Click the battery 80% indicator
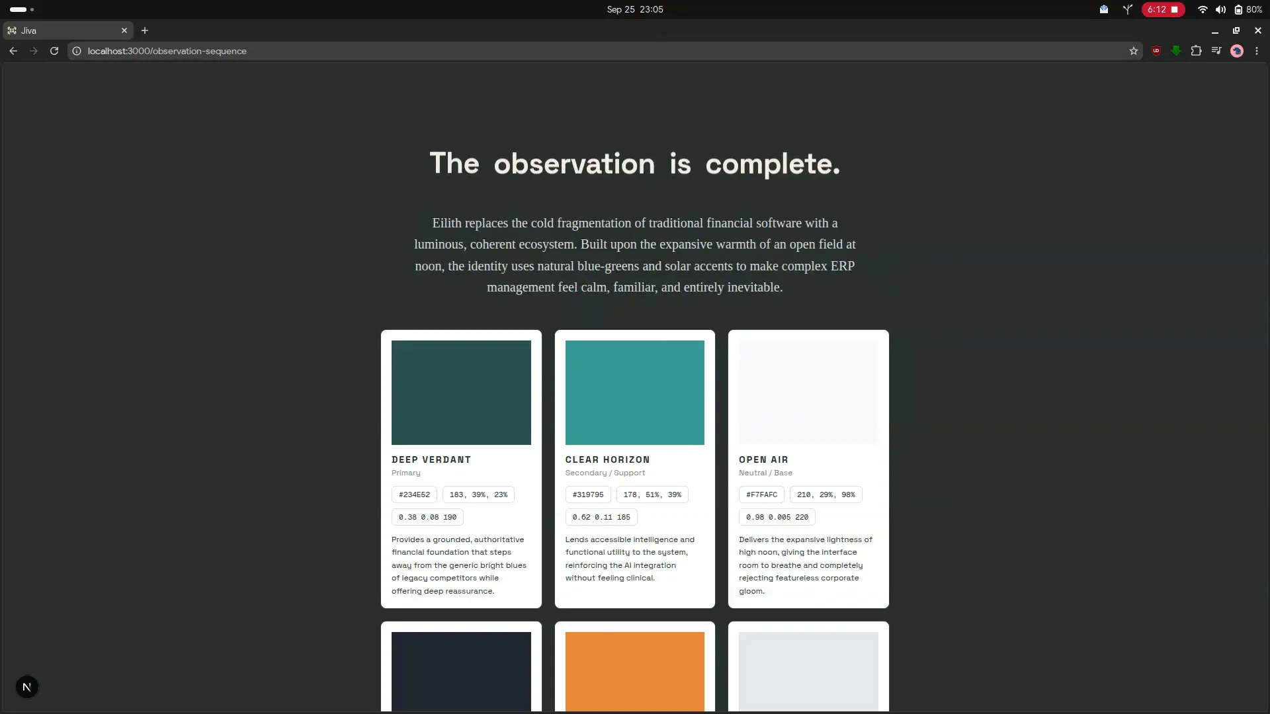1270x714 pixels. click(1248, 9)
